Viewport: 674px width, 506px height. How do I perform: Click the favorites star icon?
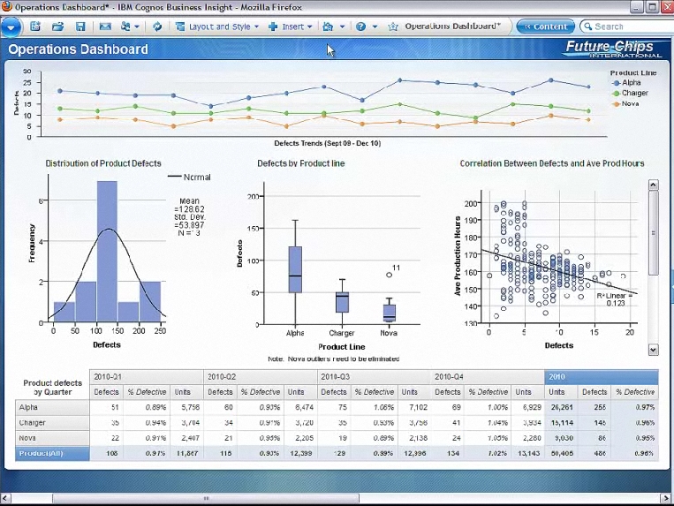pos(393,26)
